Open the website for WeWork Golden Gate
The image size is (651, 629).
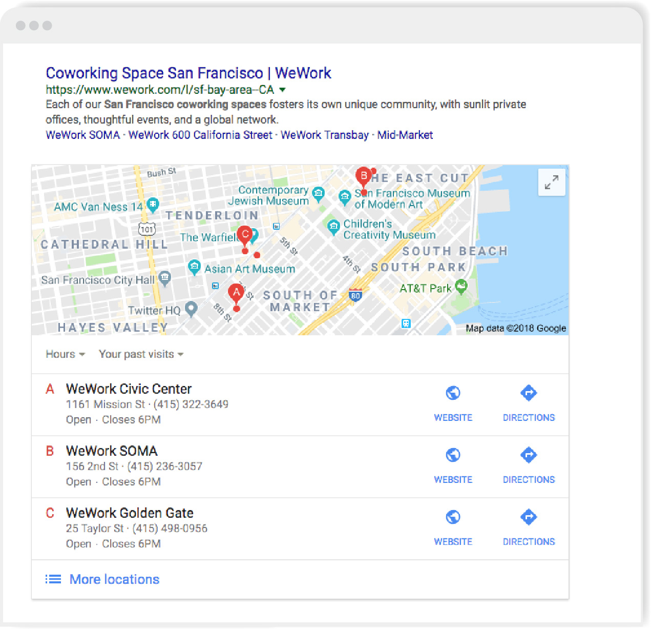coord(453,528)
